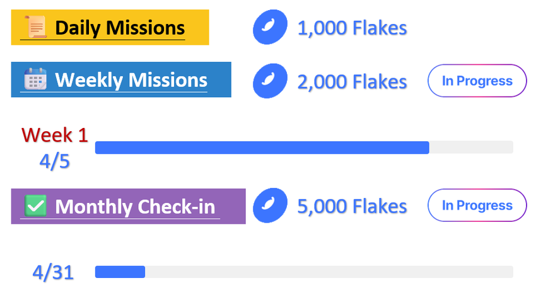This screenshot has width=536, height=307.
Task: Tap the flake icon beside 5,000 Flakes
Action: (271, 206)
